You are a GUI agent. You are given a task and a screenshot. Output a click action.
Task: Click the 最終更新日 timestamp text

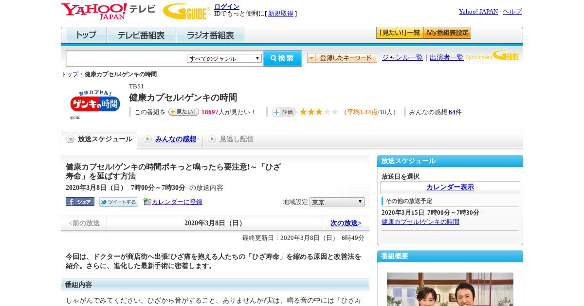pyautogui.click(x=303, y=238)
